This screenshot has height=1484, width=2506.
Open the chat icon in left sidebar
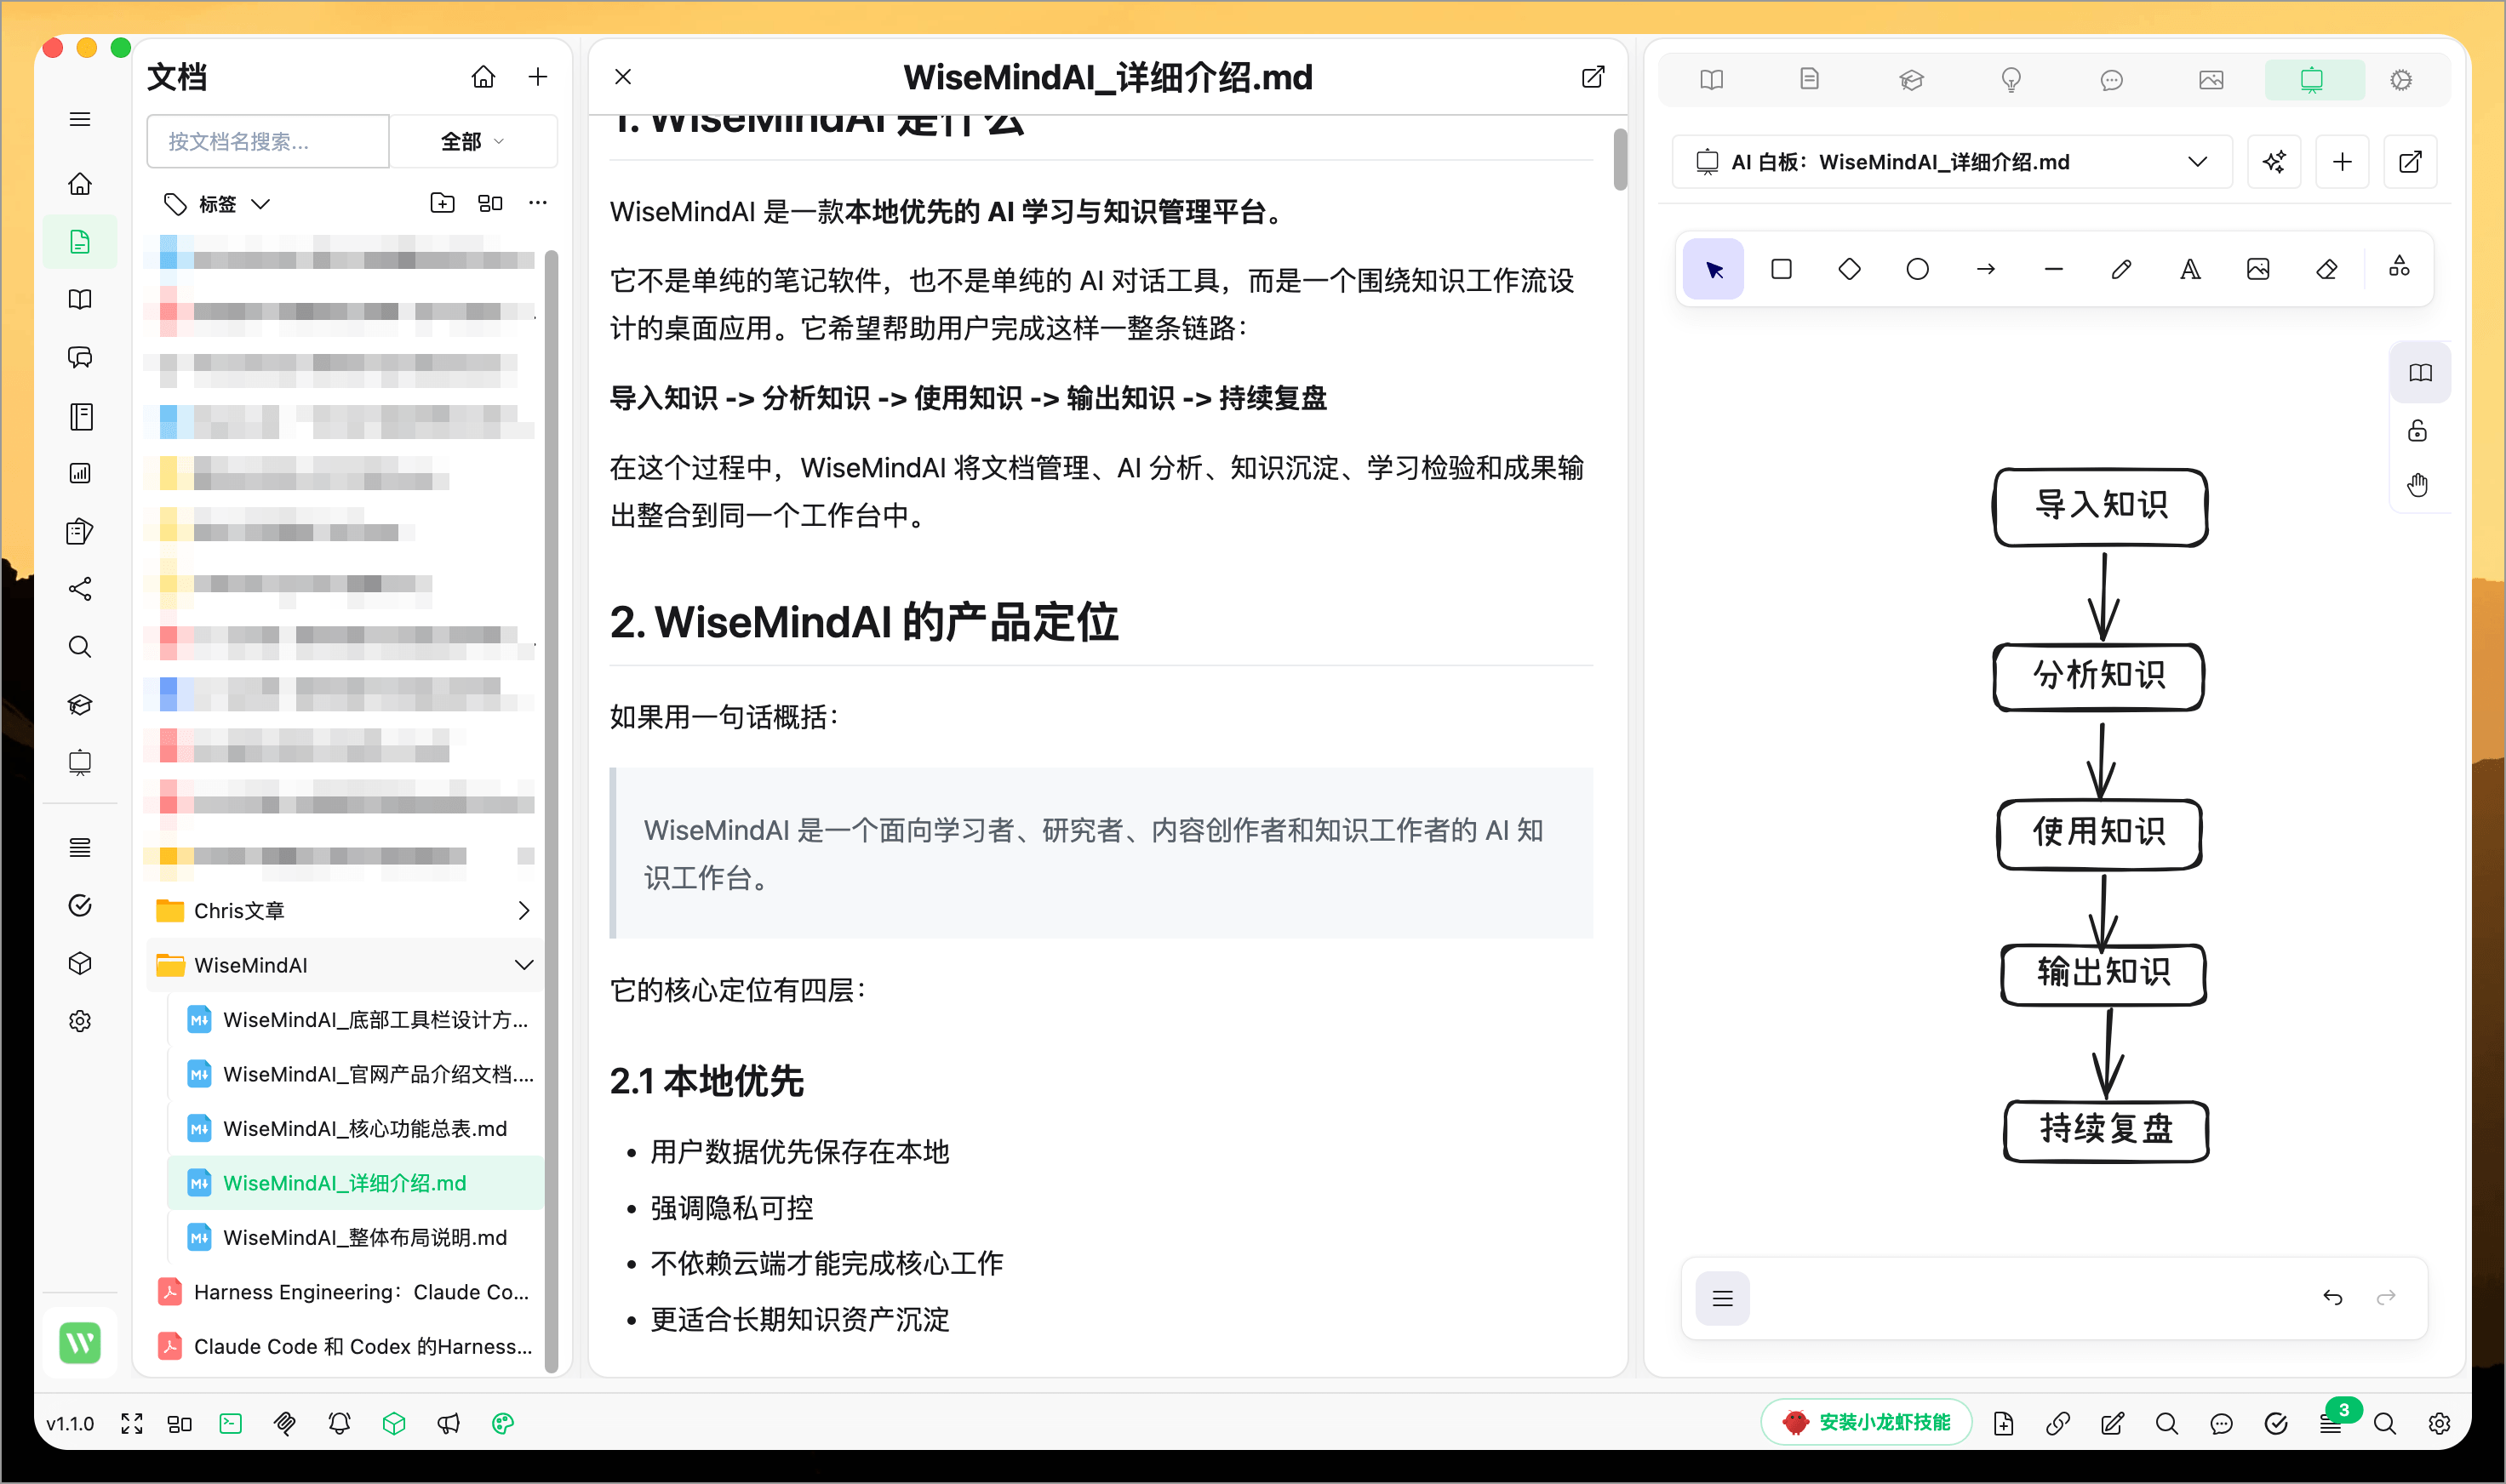click(x=80, y=358)
